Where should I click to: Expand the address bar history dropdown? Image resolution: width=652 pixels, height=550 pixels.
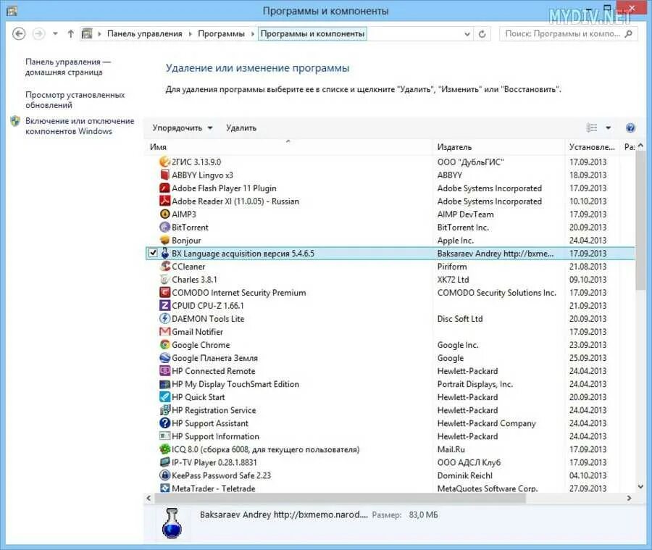point(467,34)
